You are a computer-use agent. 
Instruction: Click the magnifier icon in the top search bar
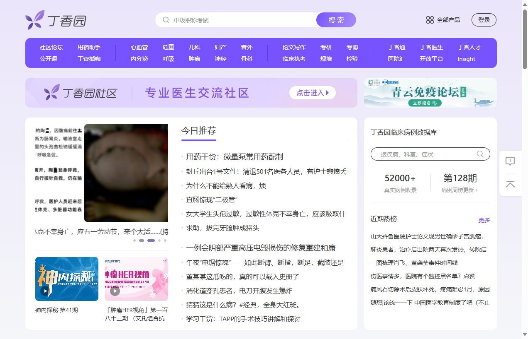coord(166,20)
